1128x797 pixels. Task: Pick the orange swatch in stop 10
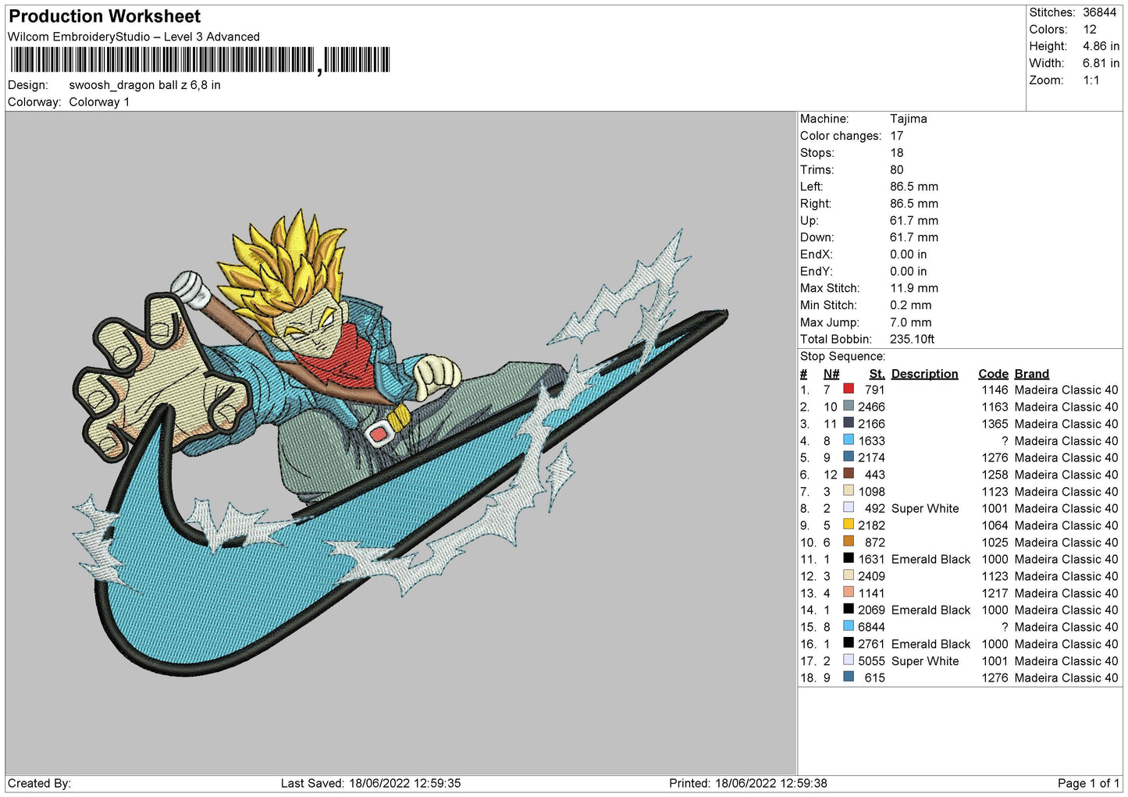pyautogui.click(x=849, y=542)
